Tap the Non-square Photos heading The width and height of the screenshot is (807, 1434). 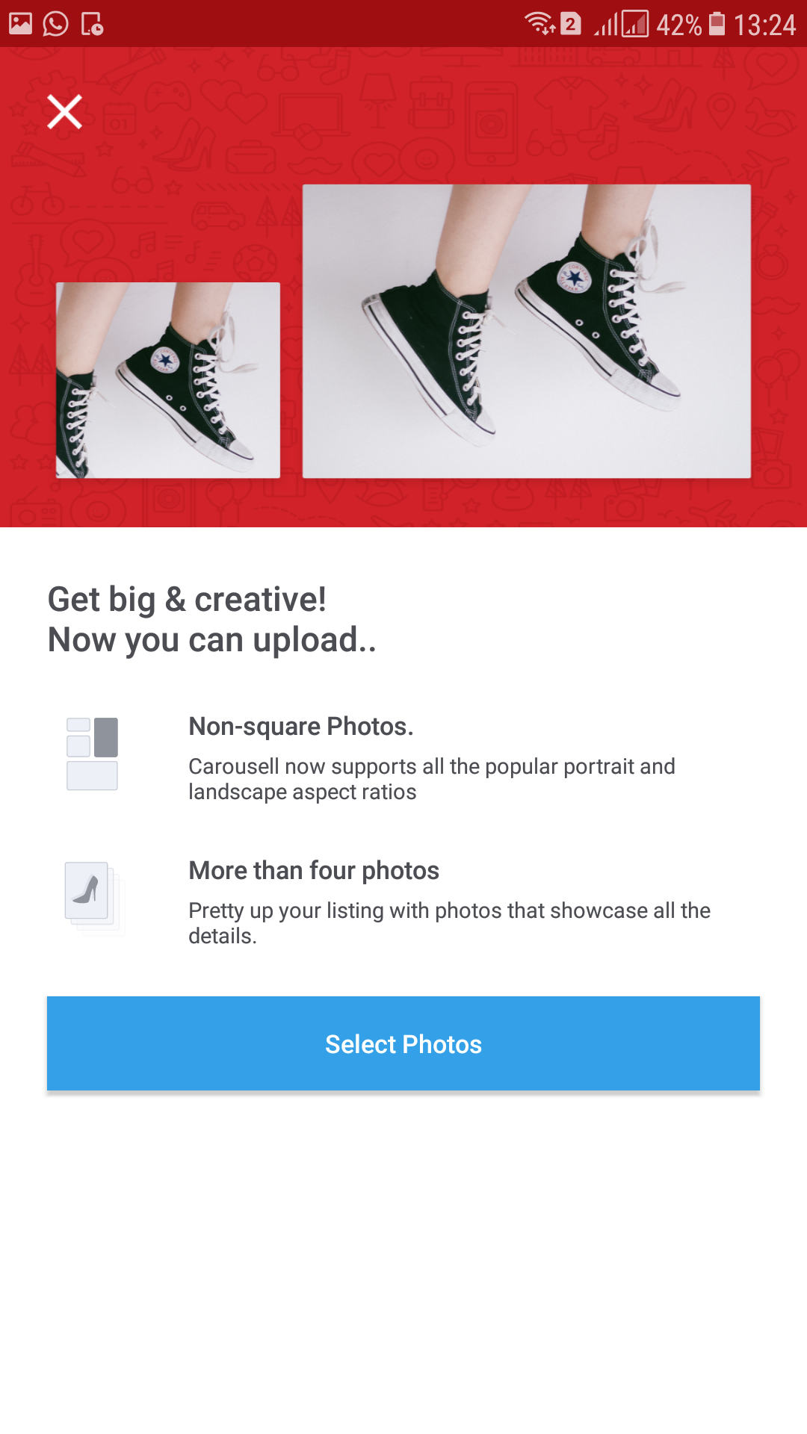[301, 726]
